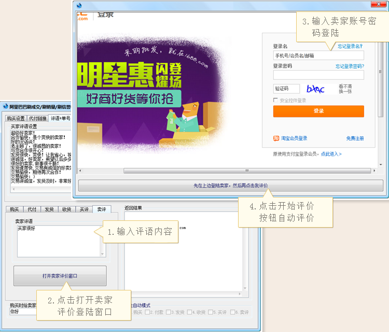Enable the 4.收货 auto-mode checkbox

coord(189,312)
